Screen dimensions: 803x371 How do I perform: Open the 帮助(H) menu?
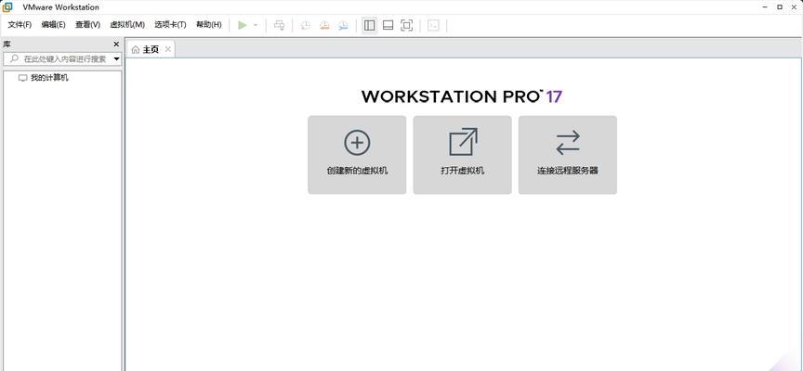pyautogui.click(x=209, y=24)
